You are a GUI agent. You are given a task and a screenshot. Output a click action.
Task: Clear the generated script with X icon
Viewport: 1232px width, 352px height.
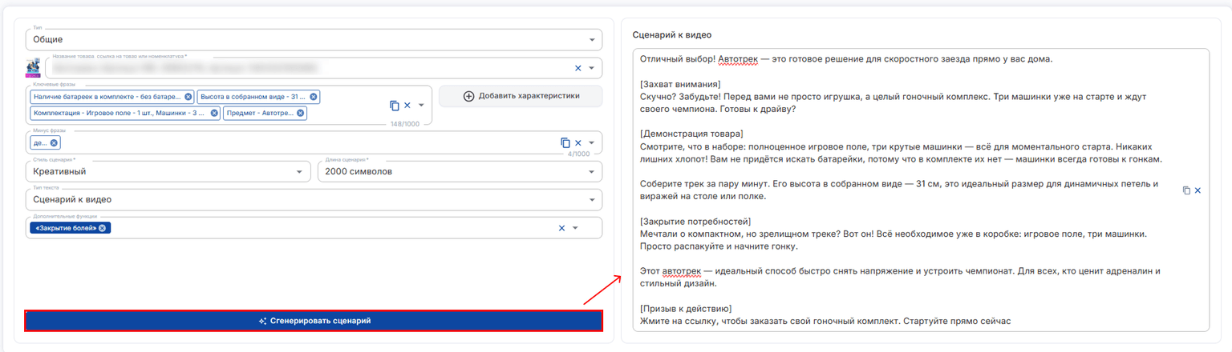pos(1198,190)
